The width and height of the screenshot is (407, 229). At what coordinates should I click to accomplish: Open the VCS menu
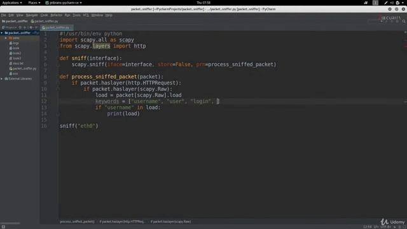(x=86, y=15)
